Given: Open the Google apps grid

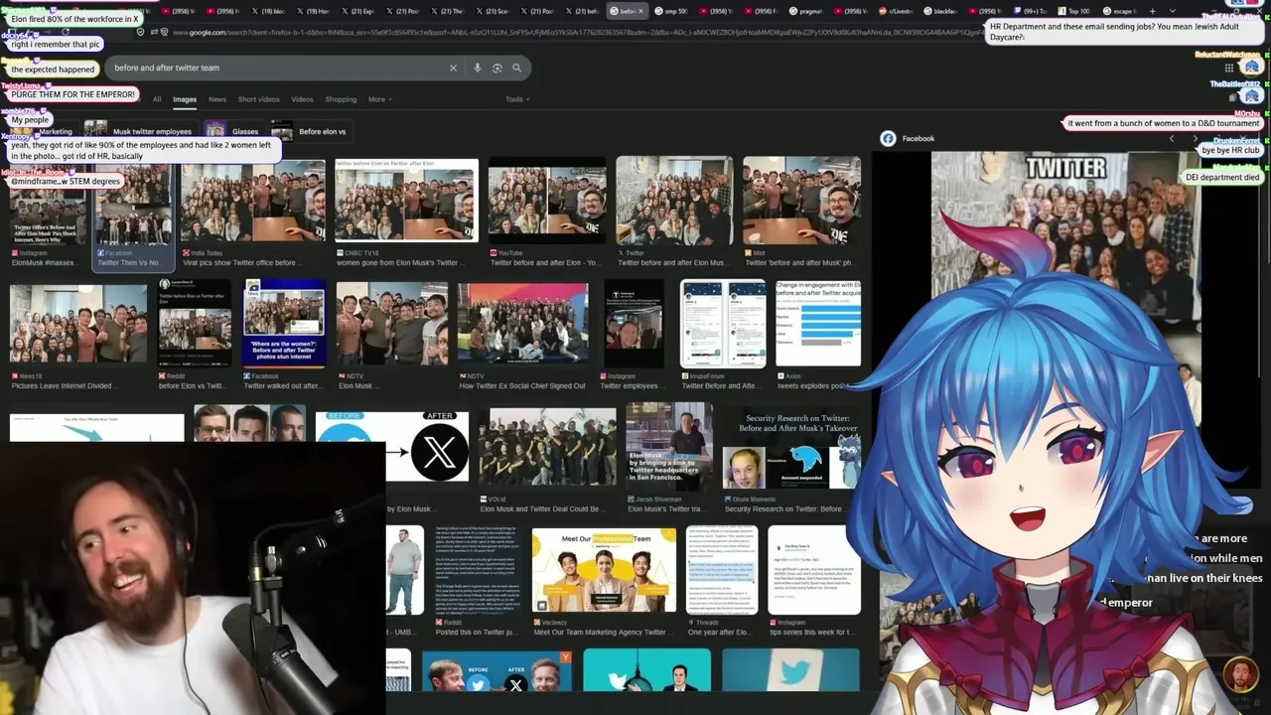Looking at the screenshot, I should (1228, 68).
